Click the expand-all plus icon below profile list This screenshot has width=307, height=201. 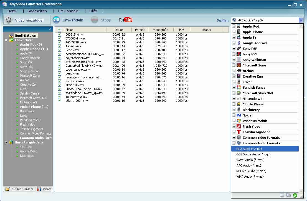click(x=288, y=195)
